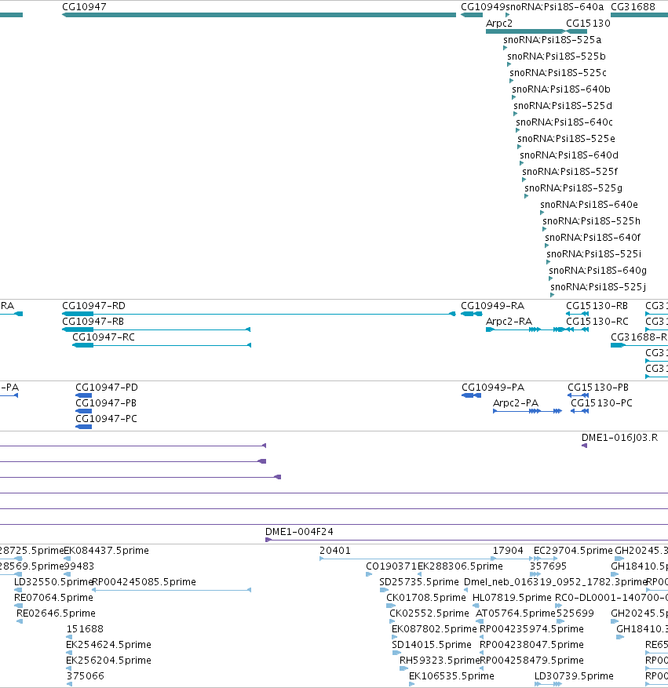This screenshot has width=668, height=688.
Task: Click snoRNA:Psi18S-525h label
Action: tap(592, 221)
